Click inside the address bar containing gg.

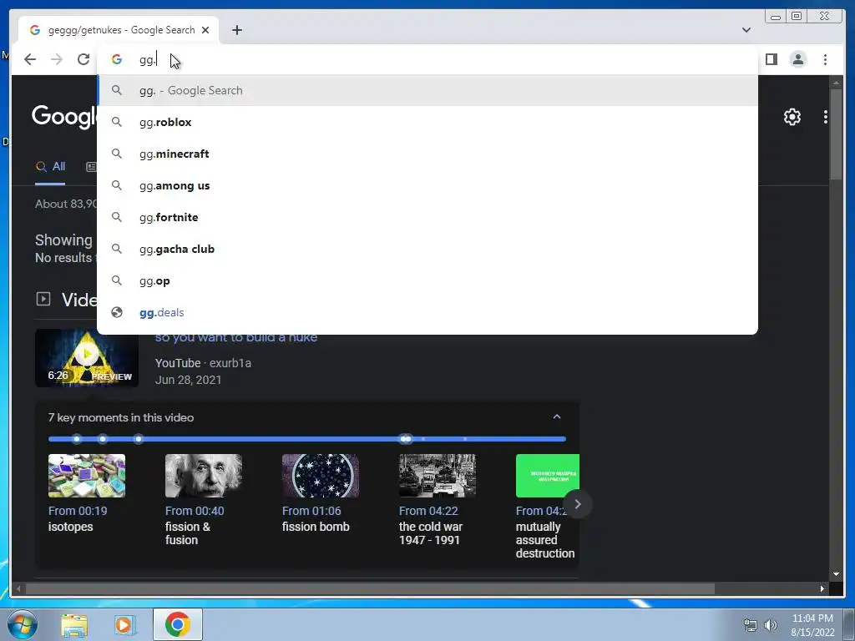click(427, 59)
